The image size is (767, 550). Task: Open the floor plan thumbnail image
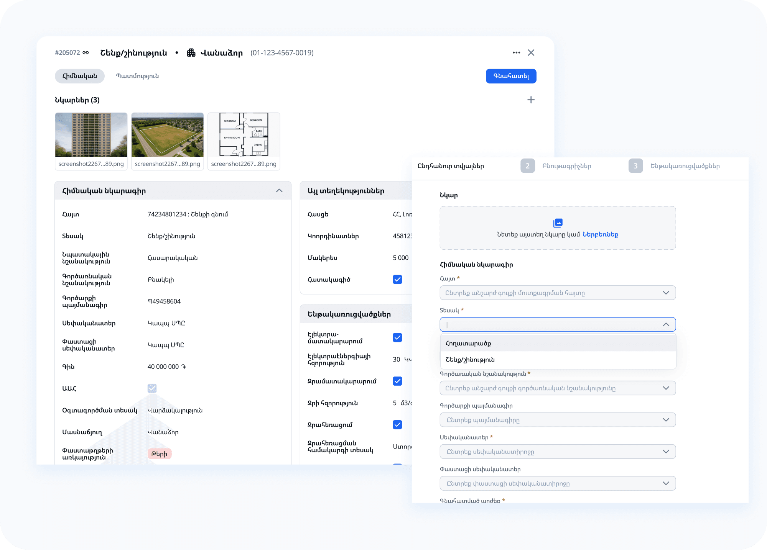[244, 135]
